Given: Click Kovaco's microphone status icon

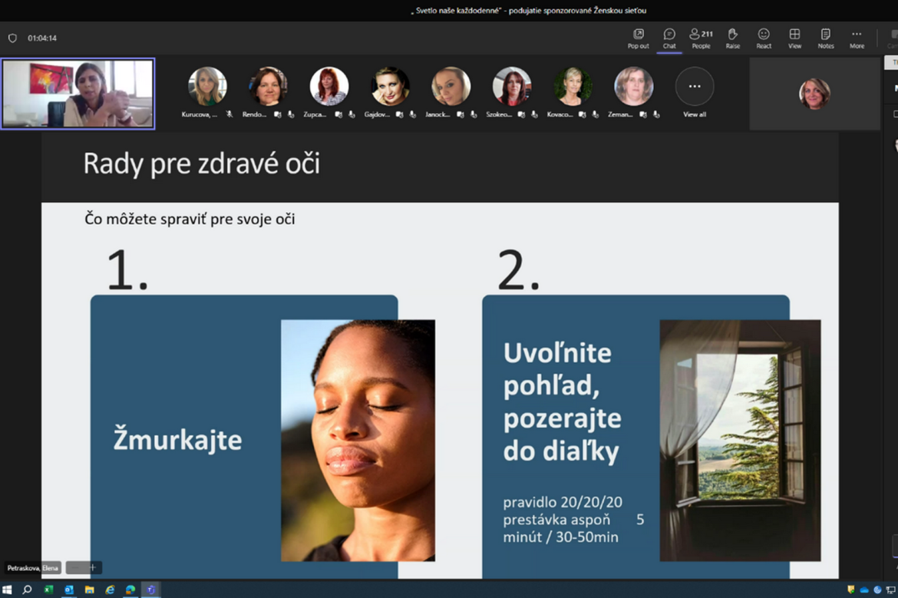Looking at the screenshot, I should click(596, 114).
